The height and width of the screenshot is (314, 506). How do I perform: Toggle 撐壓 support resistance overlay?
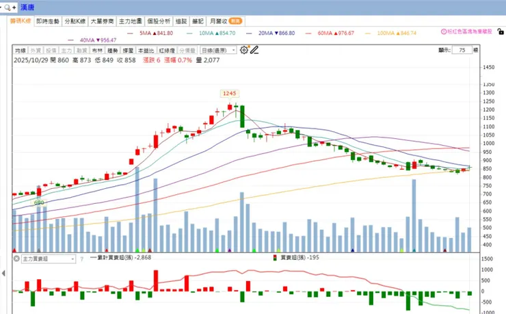[128, 51]
